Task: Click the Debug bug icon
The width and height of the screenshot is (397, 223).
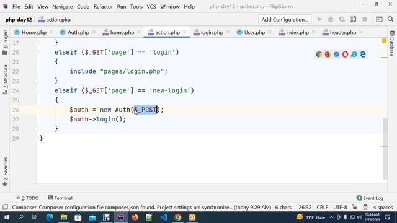Action: [x=331, y=19]
